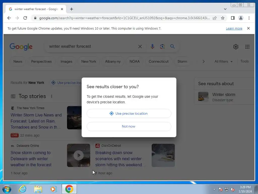Launch Internet Explorer from the taskbar
This screenshot has height=194, width=258.
coord(22,189)
